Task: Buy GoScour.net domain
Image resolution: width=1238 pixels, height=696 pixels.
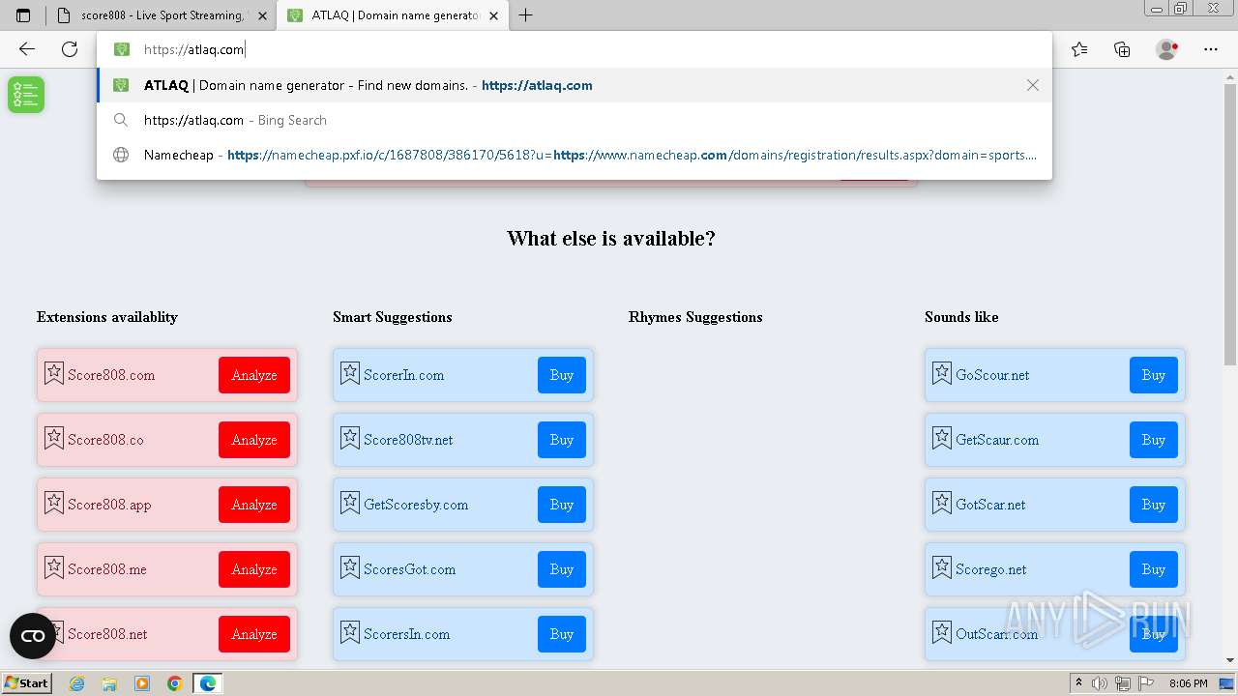Action: [1154, 375]
